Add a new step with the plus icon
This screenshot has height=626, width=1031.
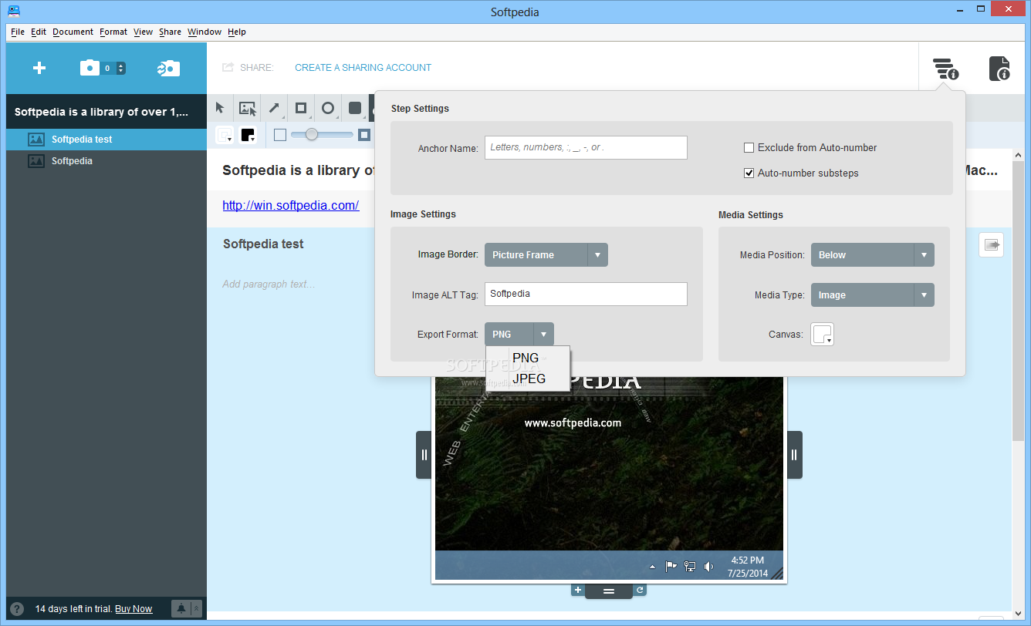[39, 68]
